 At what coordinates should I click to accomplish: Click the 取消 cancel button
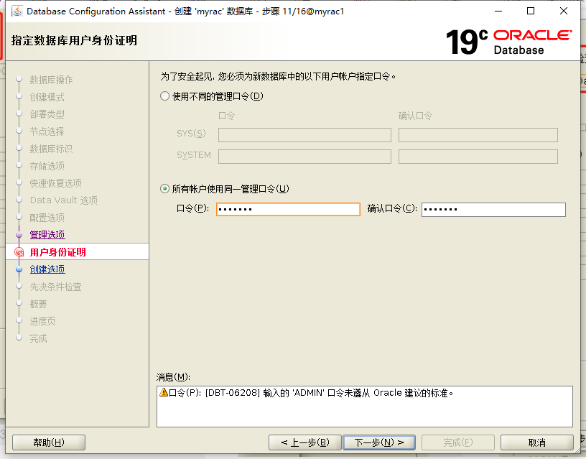536,442
